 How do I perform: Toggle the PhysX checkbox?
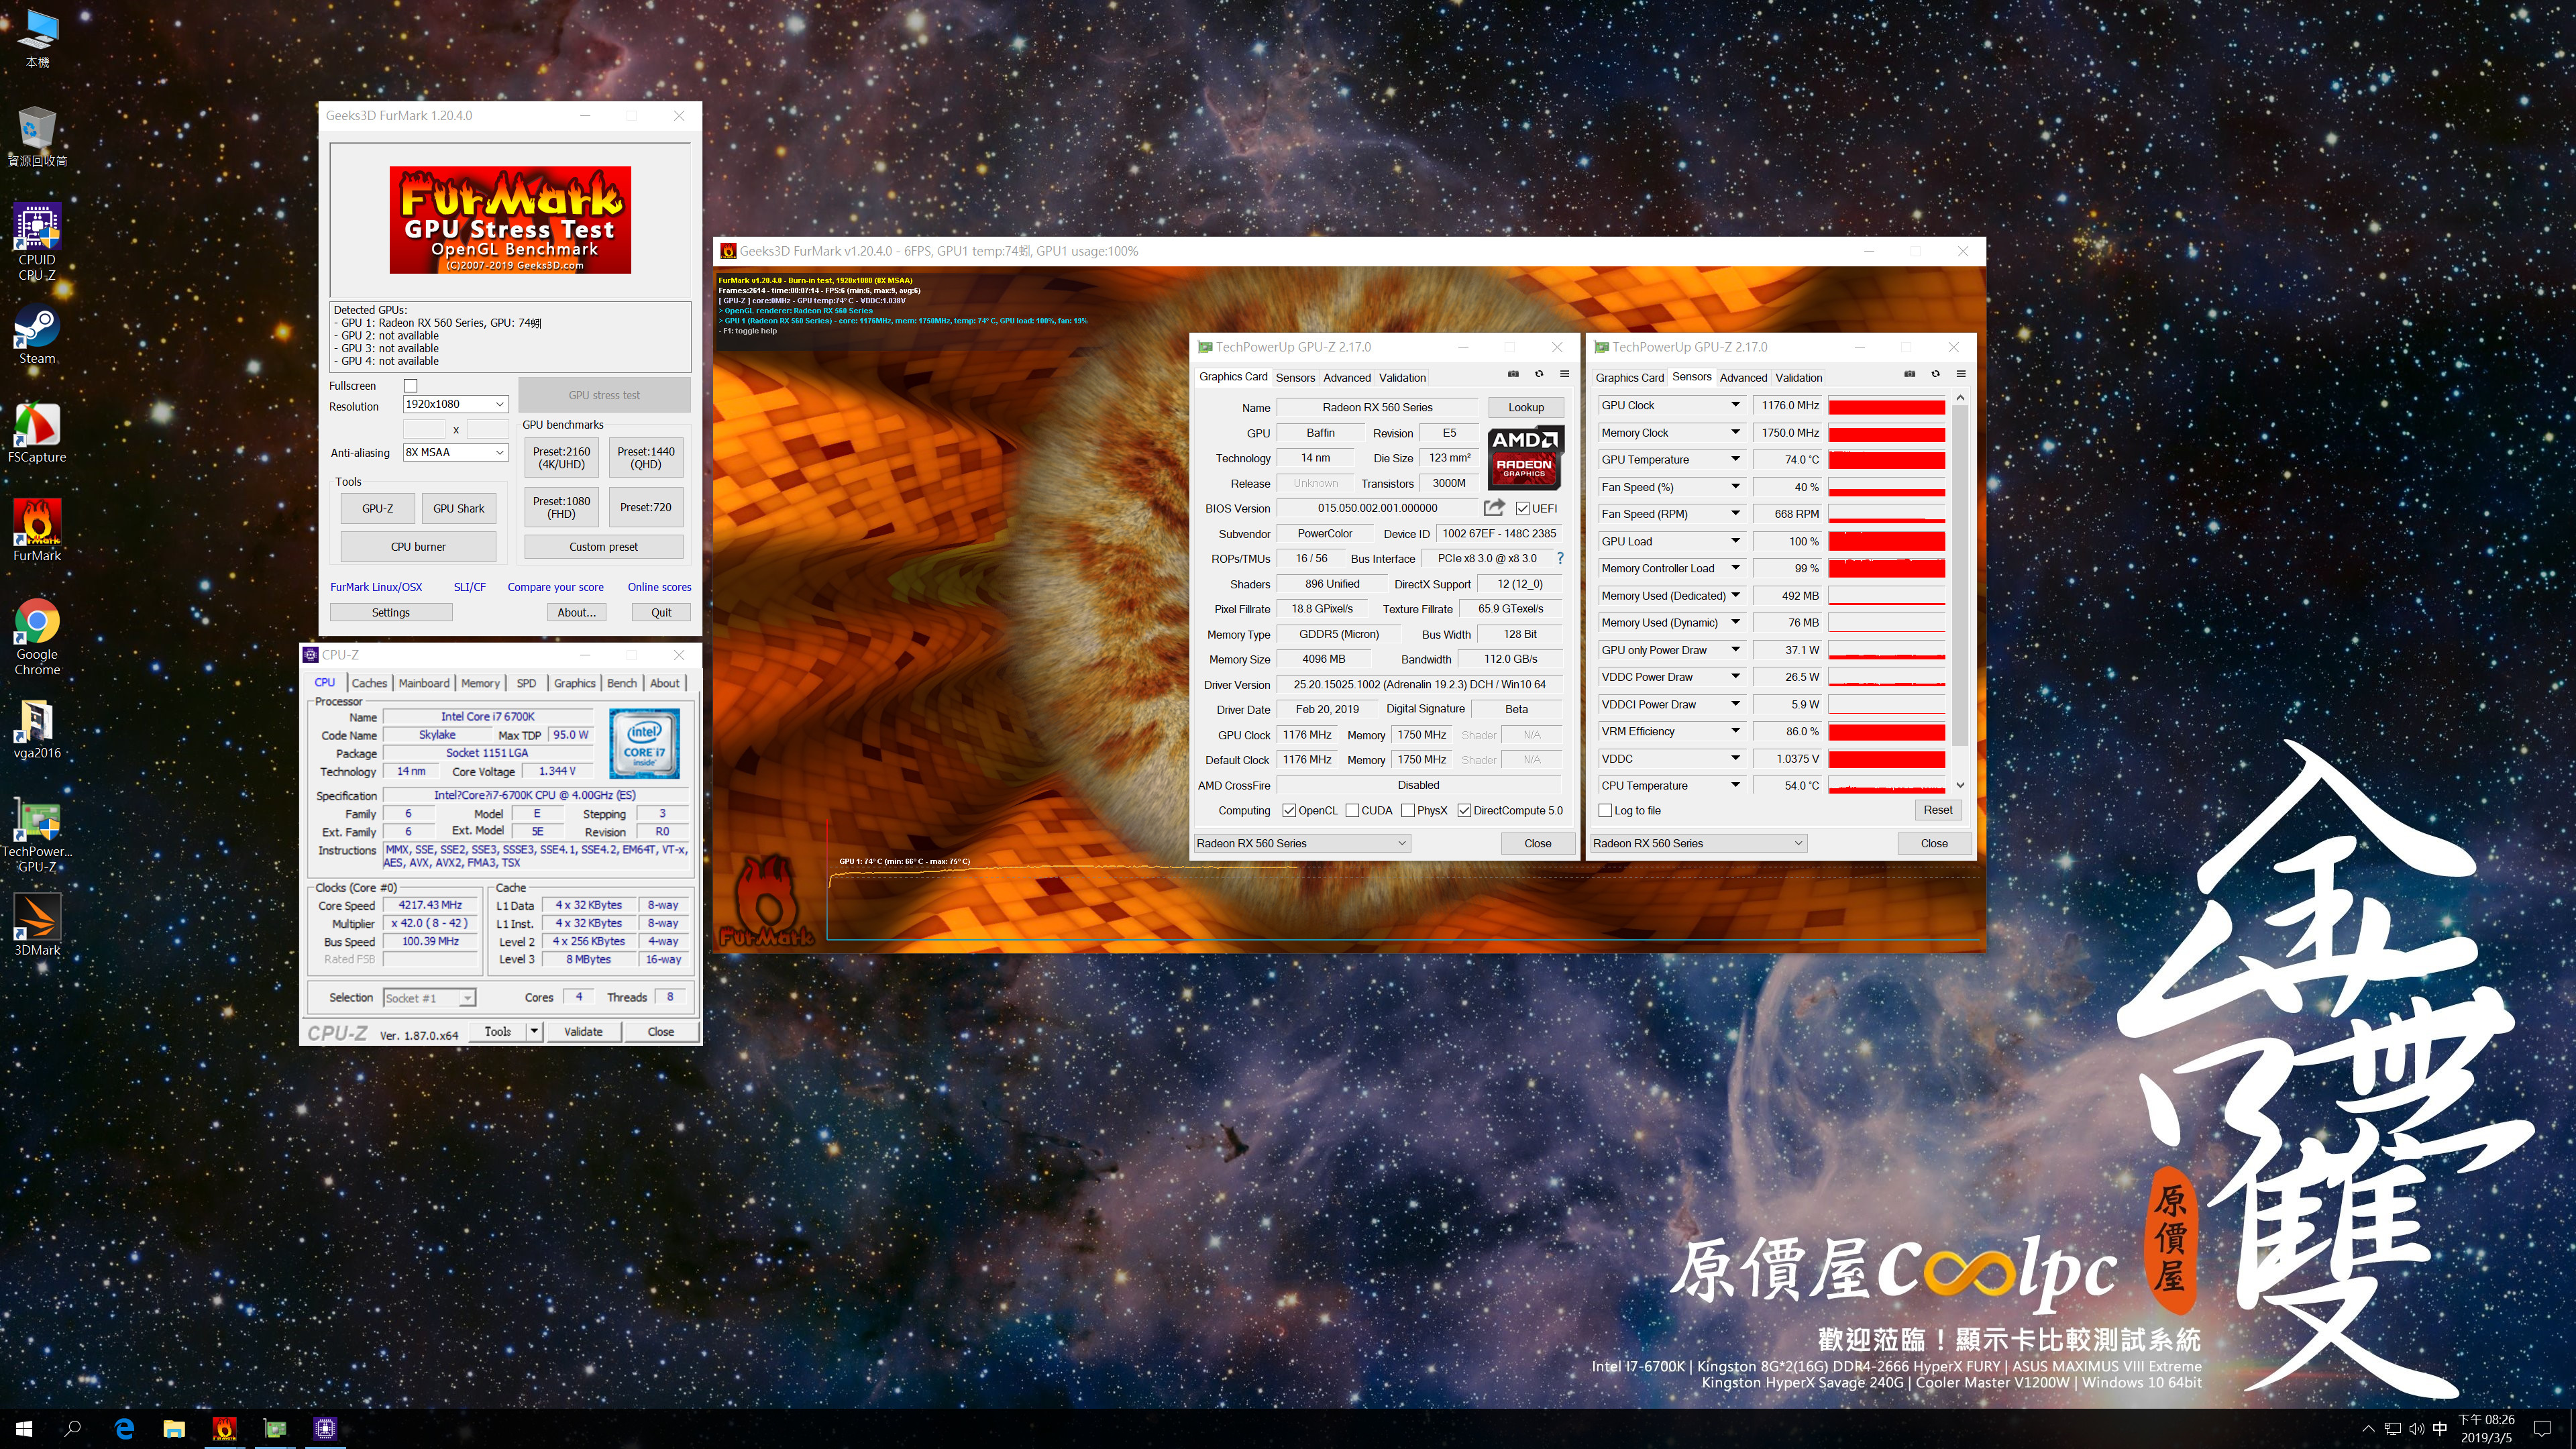pyautogui.click(x=1408, y=810)
